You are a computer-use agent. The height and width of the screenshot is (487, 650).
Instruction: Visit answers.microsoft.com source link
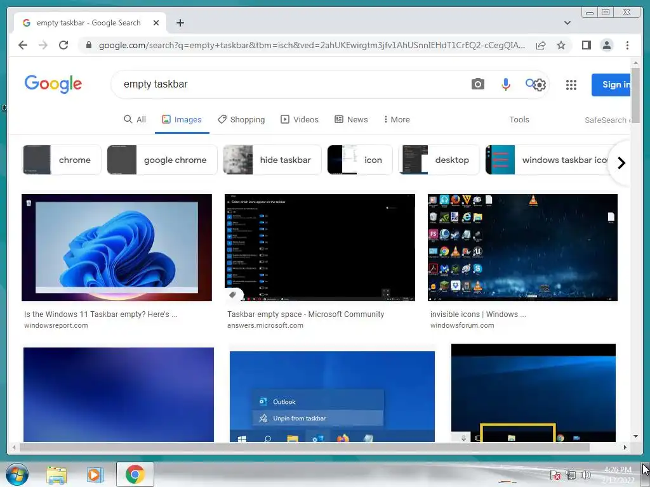tap(265, 325)
